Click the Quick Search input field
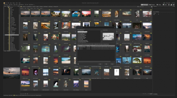 click(145, 7)
